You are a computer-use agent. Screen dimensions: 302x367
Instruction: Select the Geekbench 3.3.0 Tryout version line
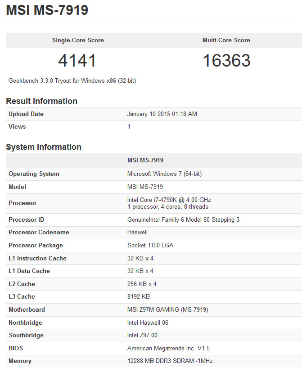[x=72, y=81]
